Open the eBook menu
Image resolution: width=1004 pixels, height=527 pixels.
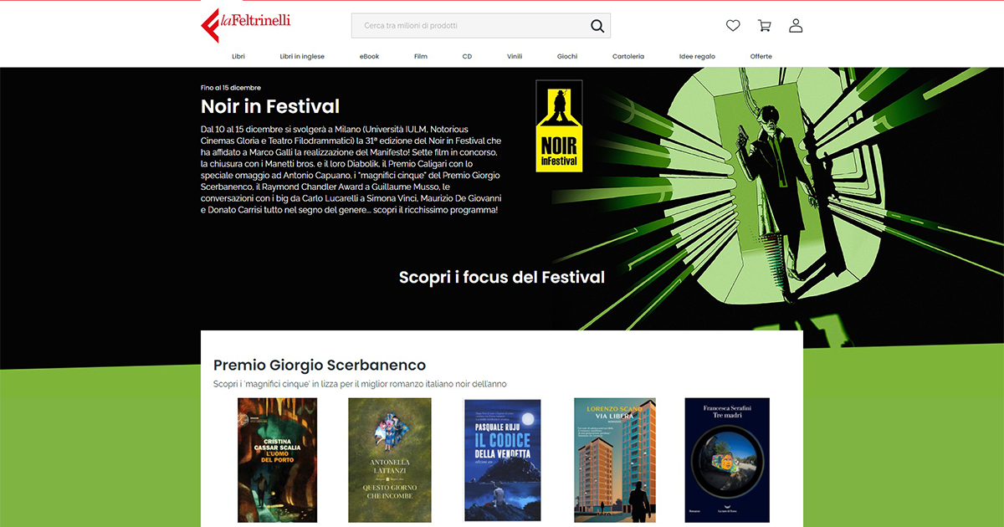tap(369, 57)
